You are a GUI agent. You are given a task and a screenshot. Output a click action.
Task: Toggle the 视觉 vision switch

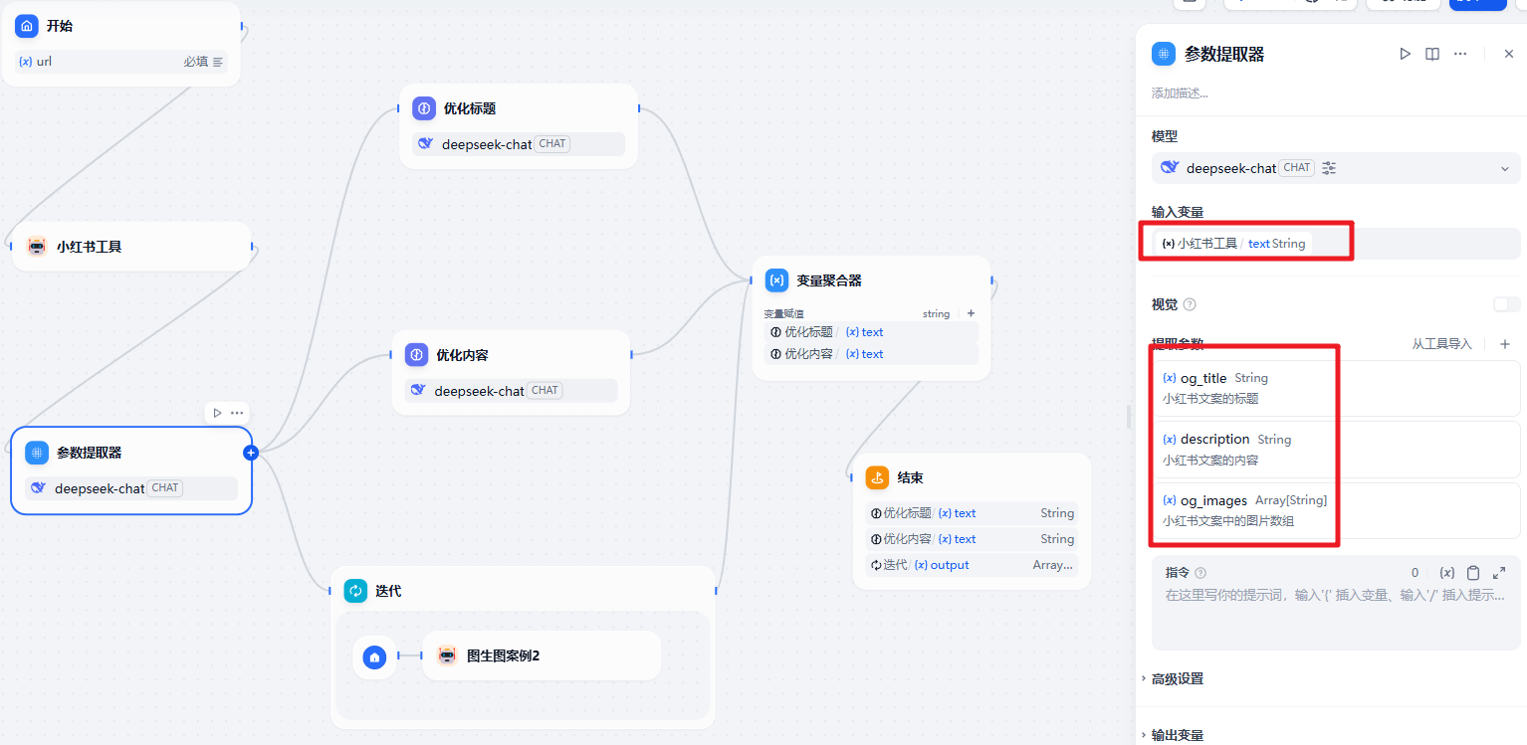tap(1506, 304)
